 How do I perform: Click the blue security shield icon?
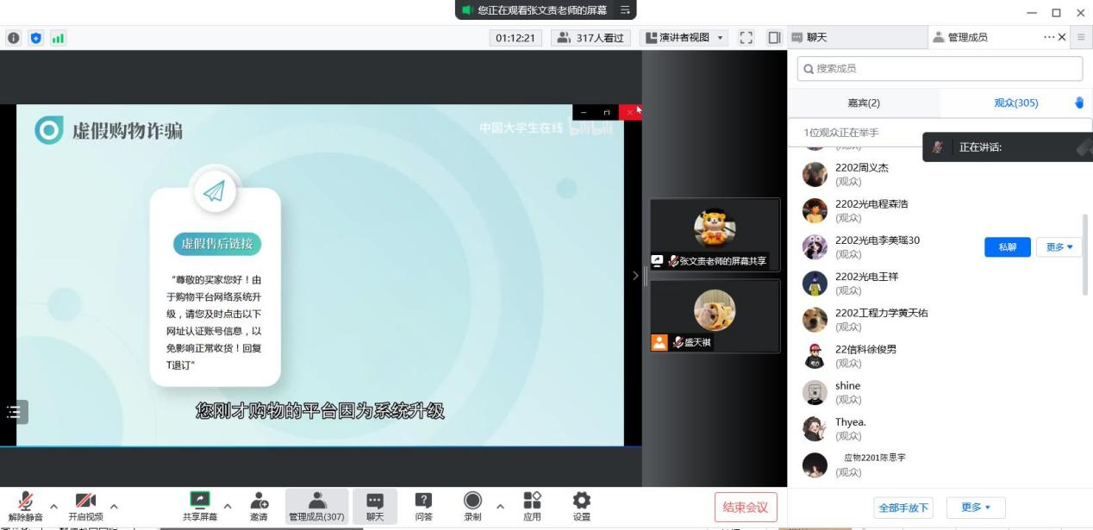click(x=36, y=38)
